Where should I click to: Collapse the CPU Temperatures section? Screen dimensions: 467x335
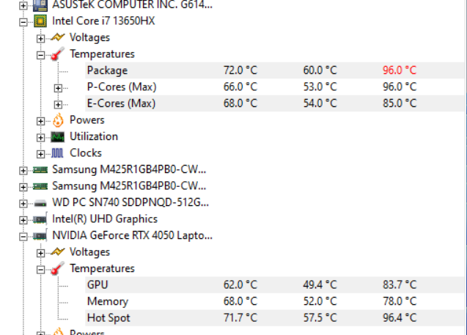coord(41,54)
